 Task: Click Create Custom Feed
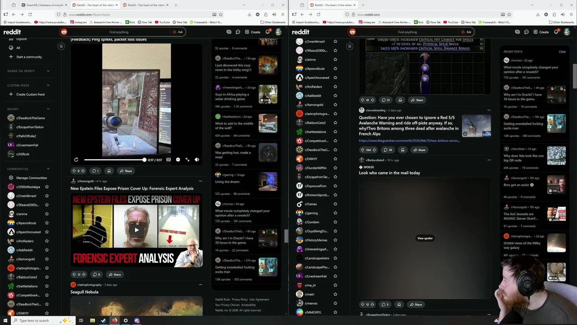(27, 94)
